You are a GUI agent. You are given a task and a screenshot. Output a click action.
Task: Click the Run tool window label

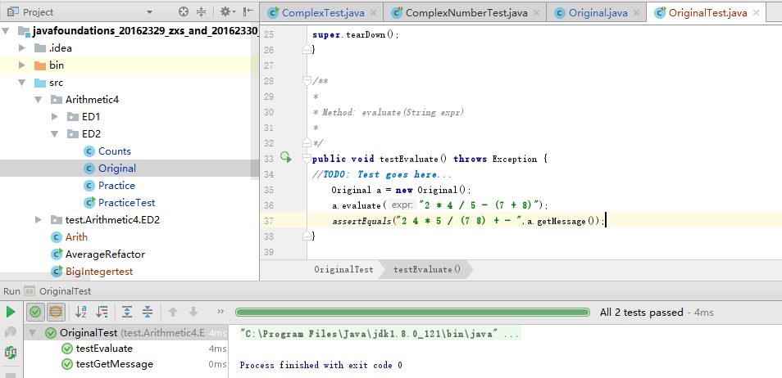click(11, 291)
